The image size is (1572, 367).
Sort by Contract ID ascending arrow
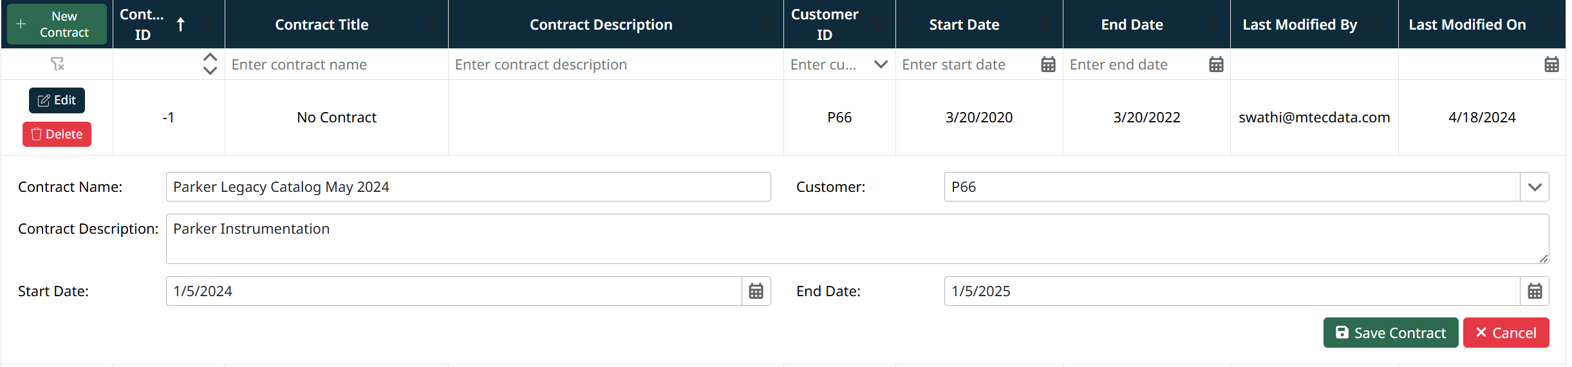[x=181, y=24]
